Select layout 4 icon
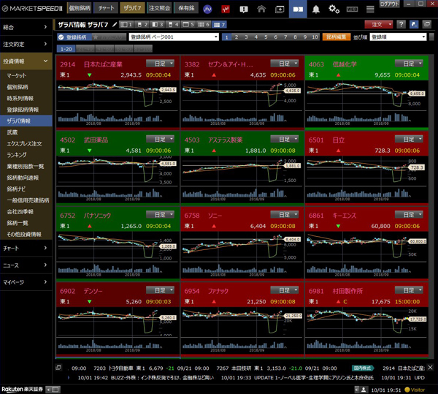The height and width of the screenshot is (394, 438). [x=173, y=25]
